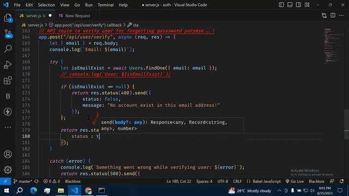Place cursor on line 180 status text
The width and height of the screenshot is (349, 196).
80,136
